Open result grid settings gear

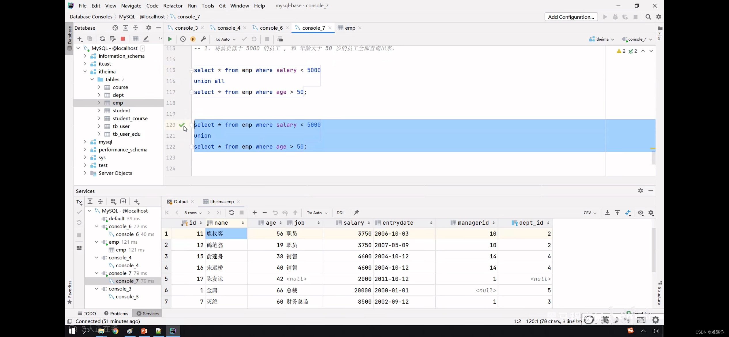[651, 213]
